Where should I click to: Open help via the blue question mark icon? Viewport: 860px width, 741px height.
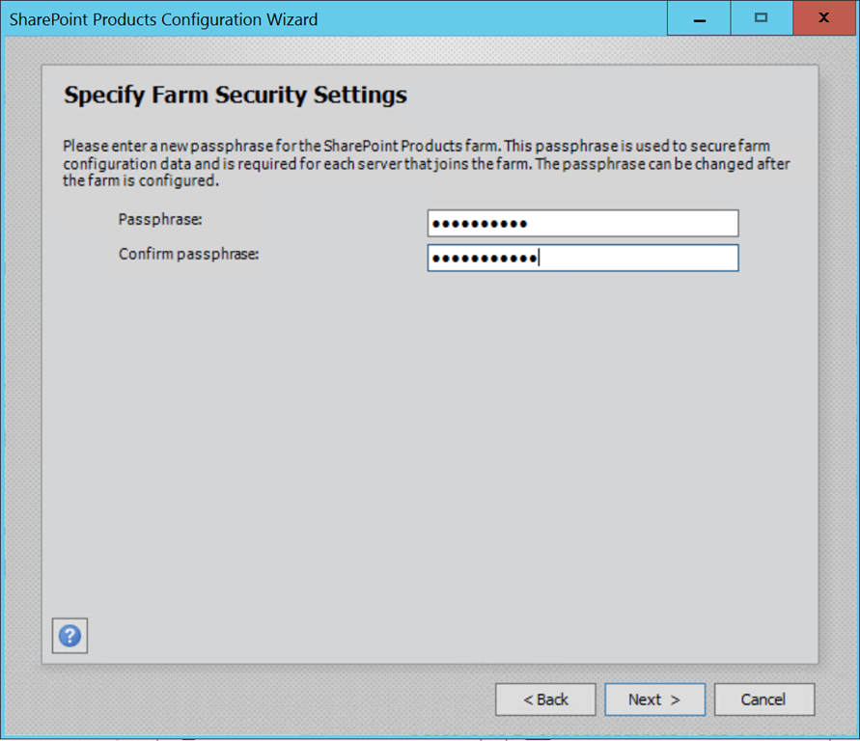coord(69,636)
